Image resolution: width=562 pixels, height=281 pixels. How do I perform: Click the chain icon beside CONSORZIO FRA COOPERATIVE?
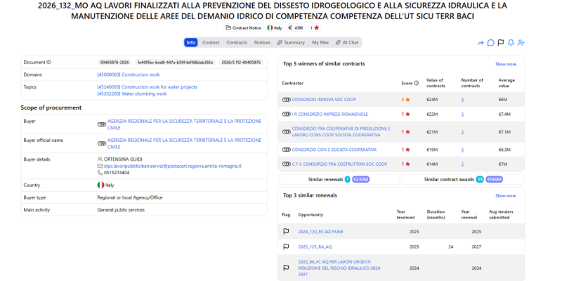pos(287,132)
